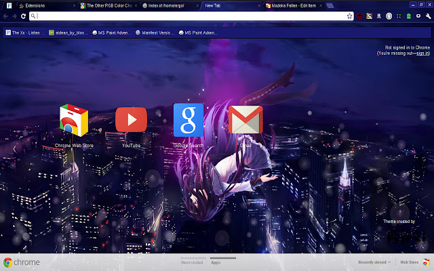Screen dimensions: 434x271
Task: Switch to the Extensions tab
Action: pyautogui.click(x=47, y=5)
